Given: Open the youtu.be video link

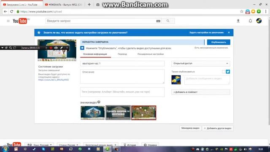Looking at the screenshot, I should 54,80.
